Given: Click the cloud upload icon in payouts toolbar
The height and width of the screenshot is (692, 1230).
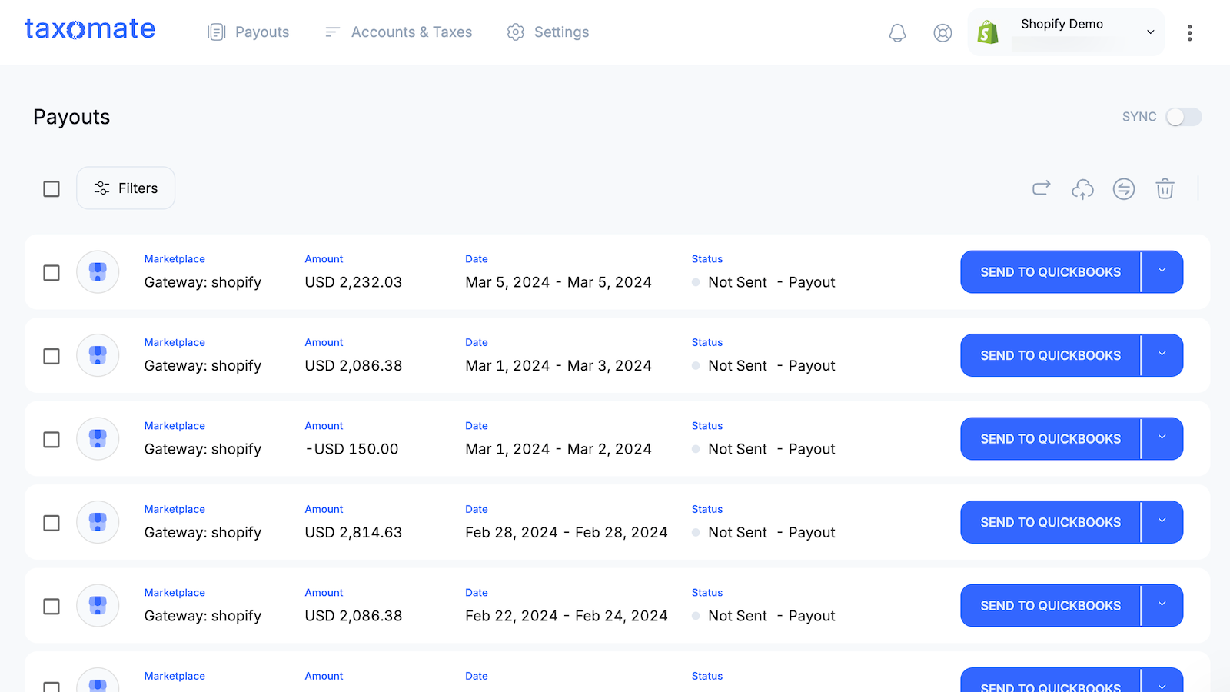Looking at the screenshot, I should pos(1082,189).
